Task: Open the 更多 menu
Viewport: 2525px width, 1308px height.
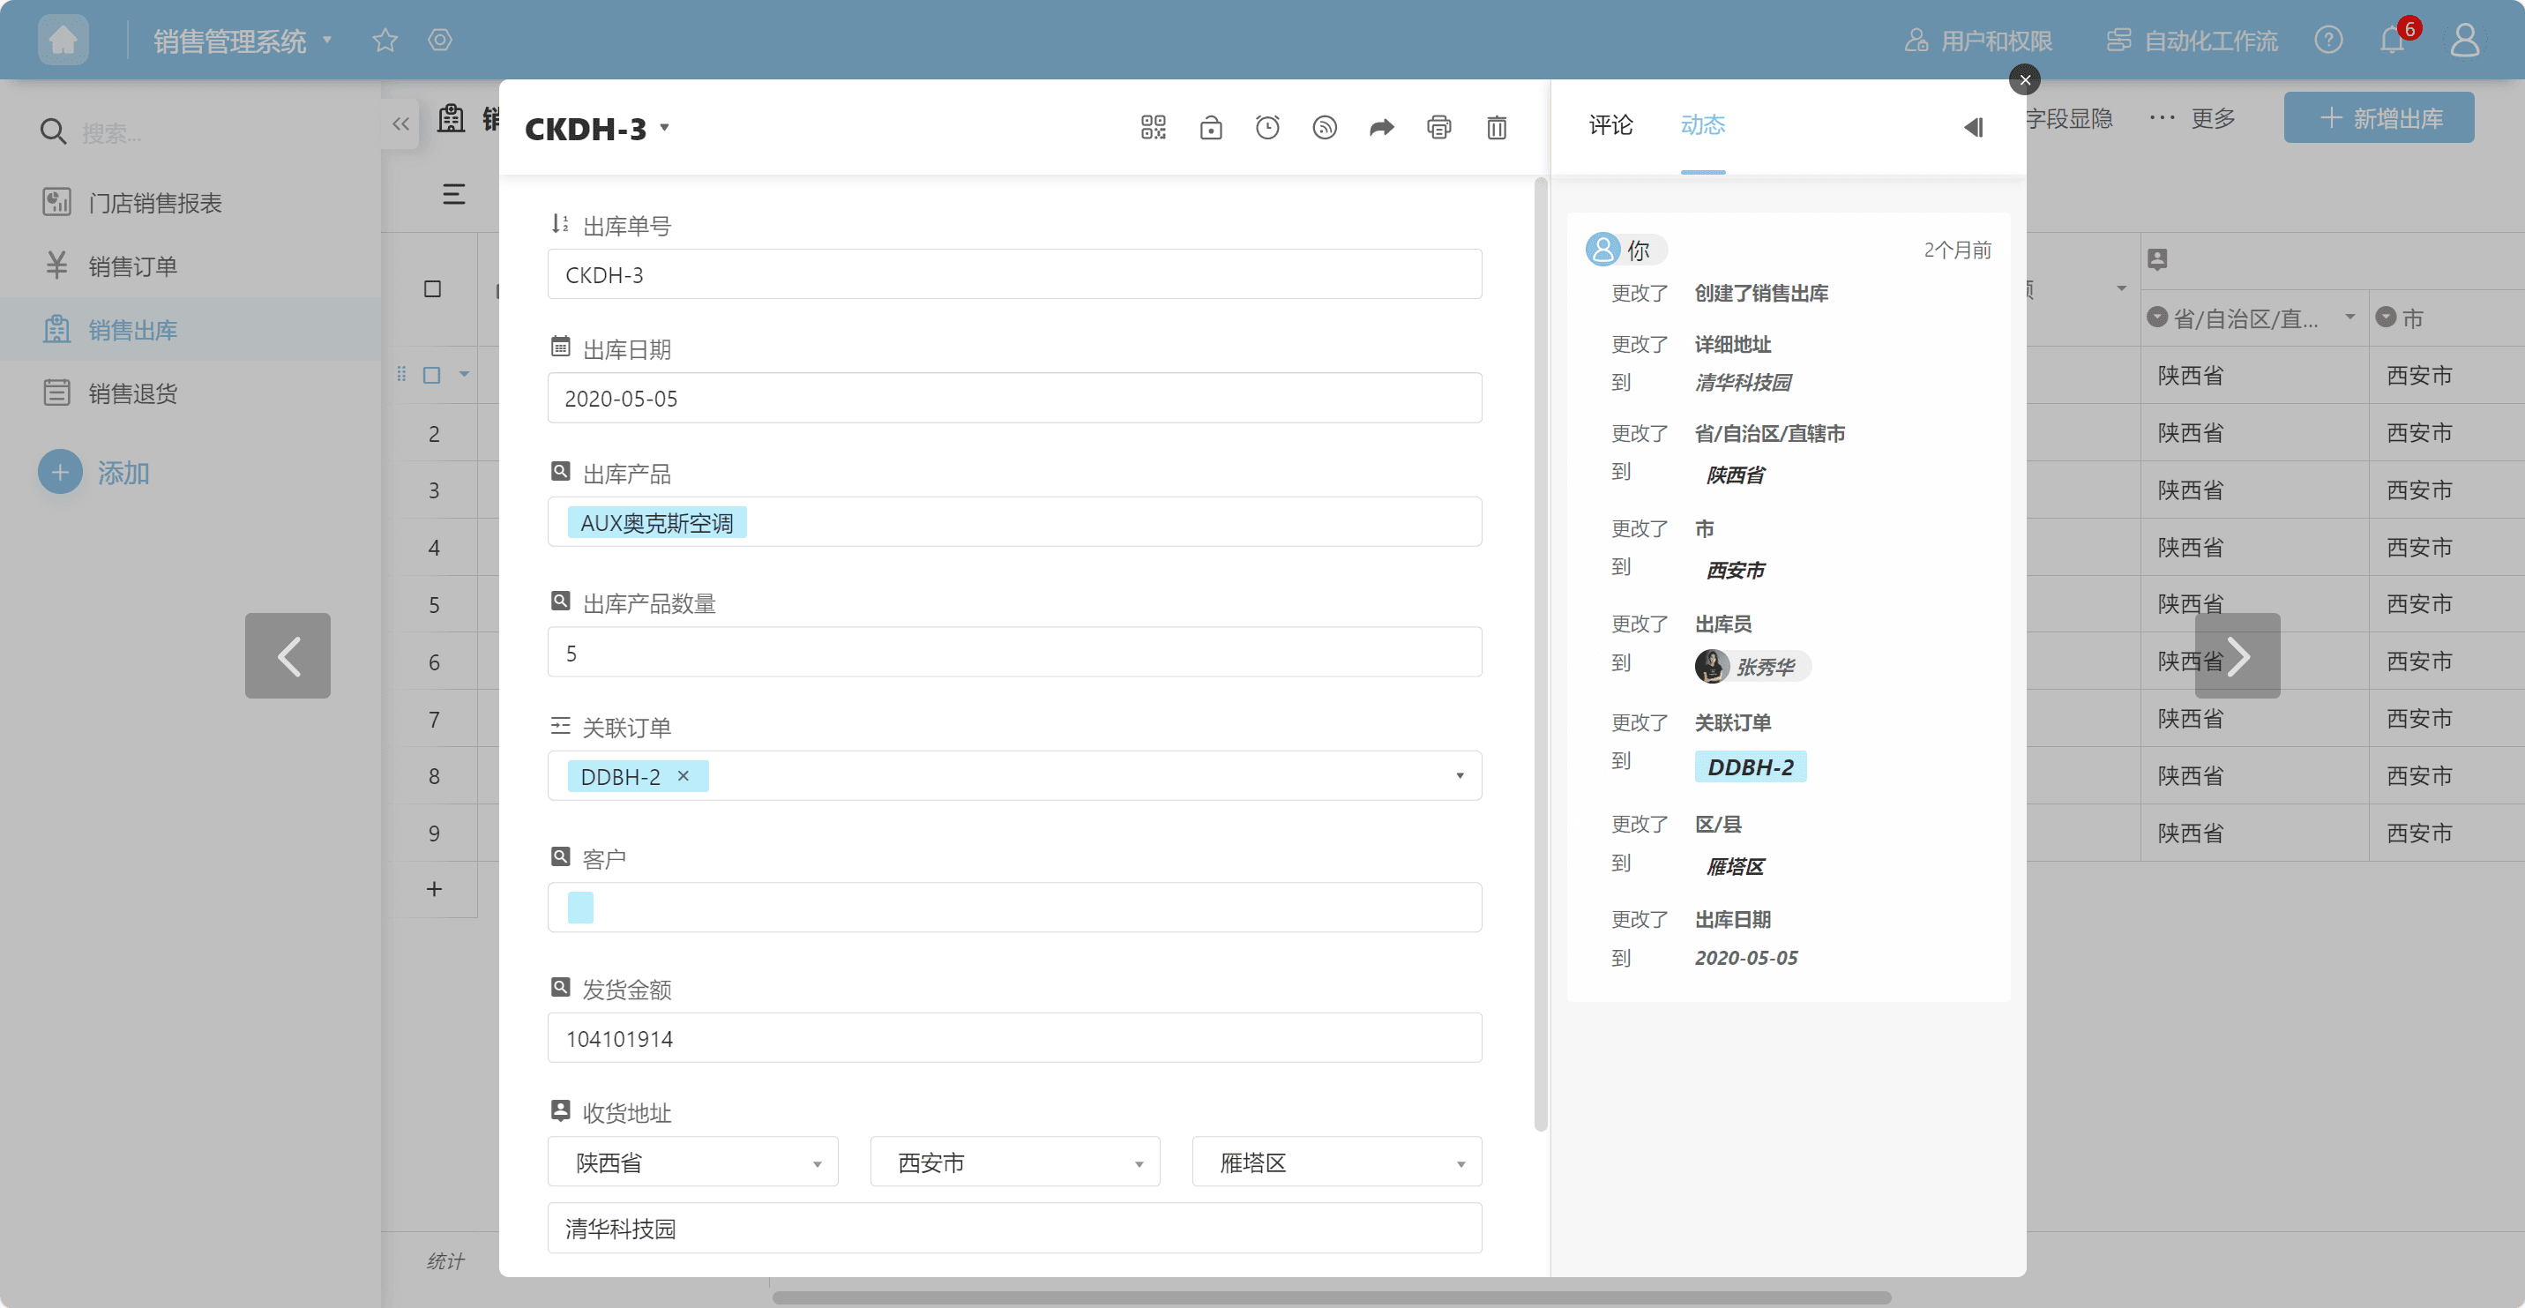Action: coord(2193,119)
